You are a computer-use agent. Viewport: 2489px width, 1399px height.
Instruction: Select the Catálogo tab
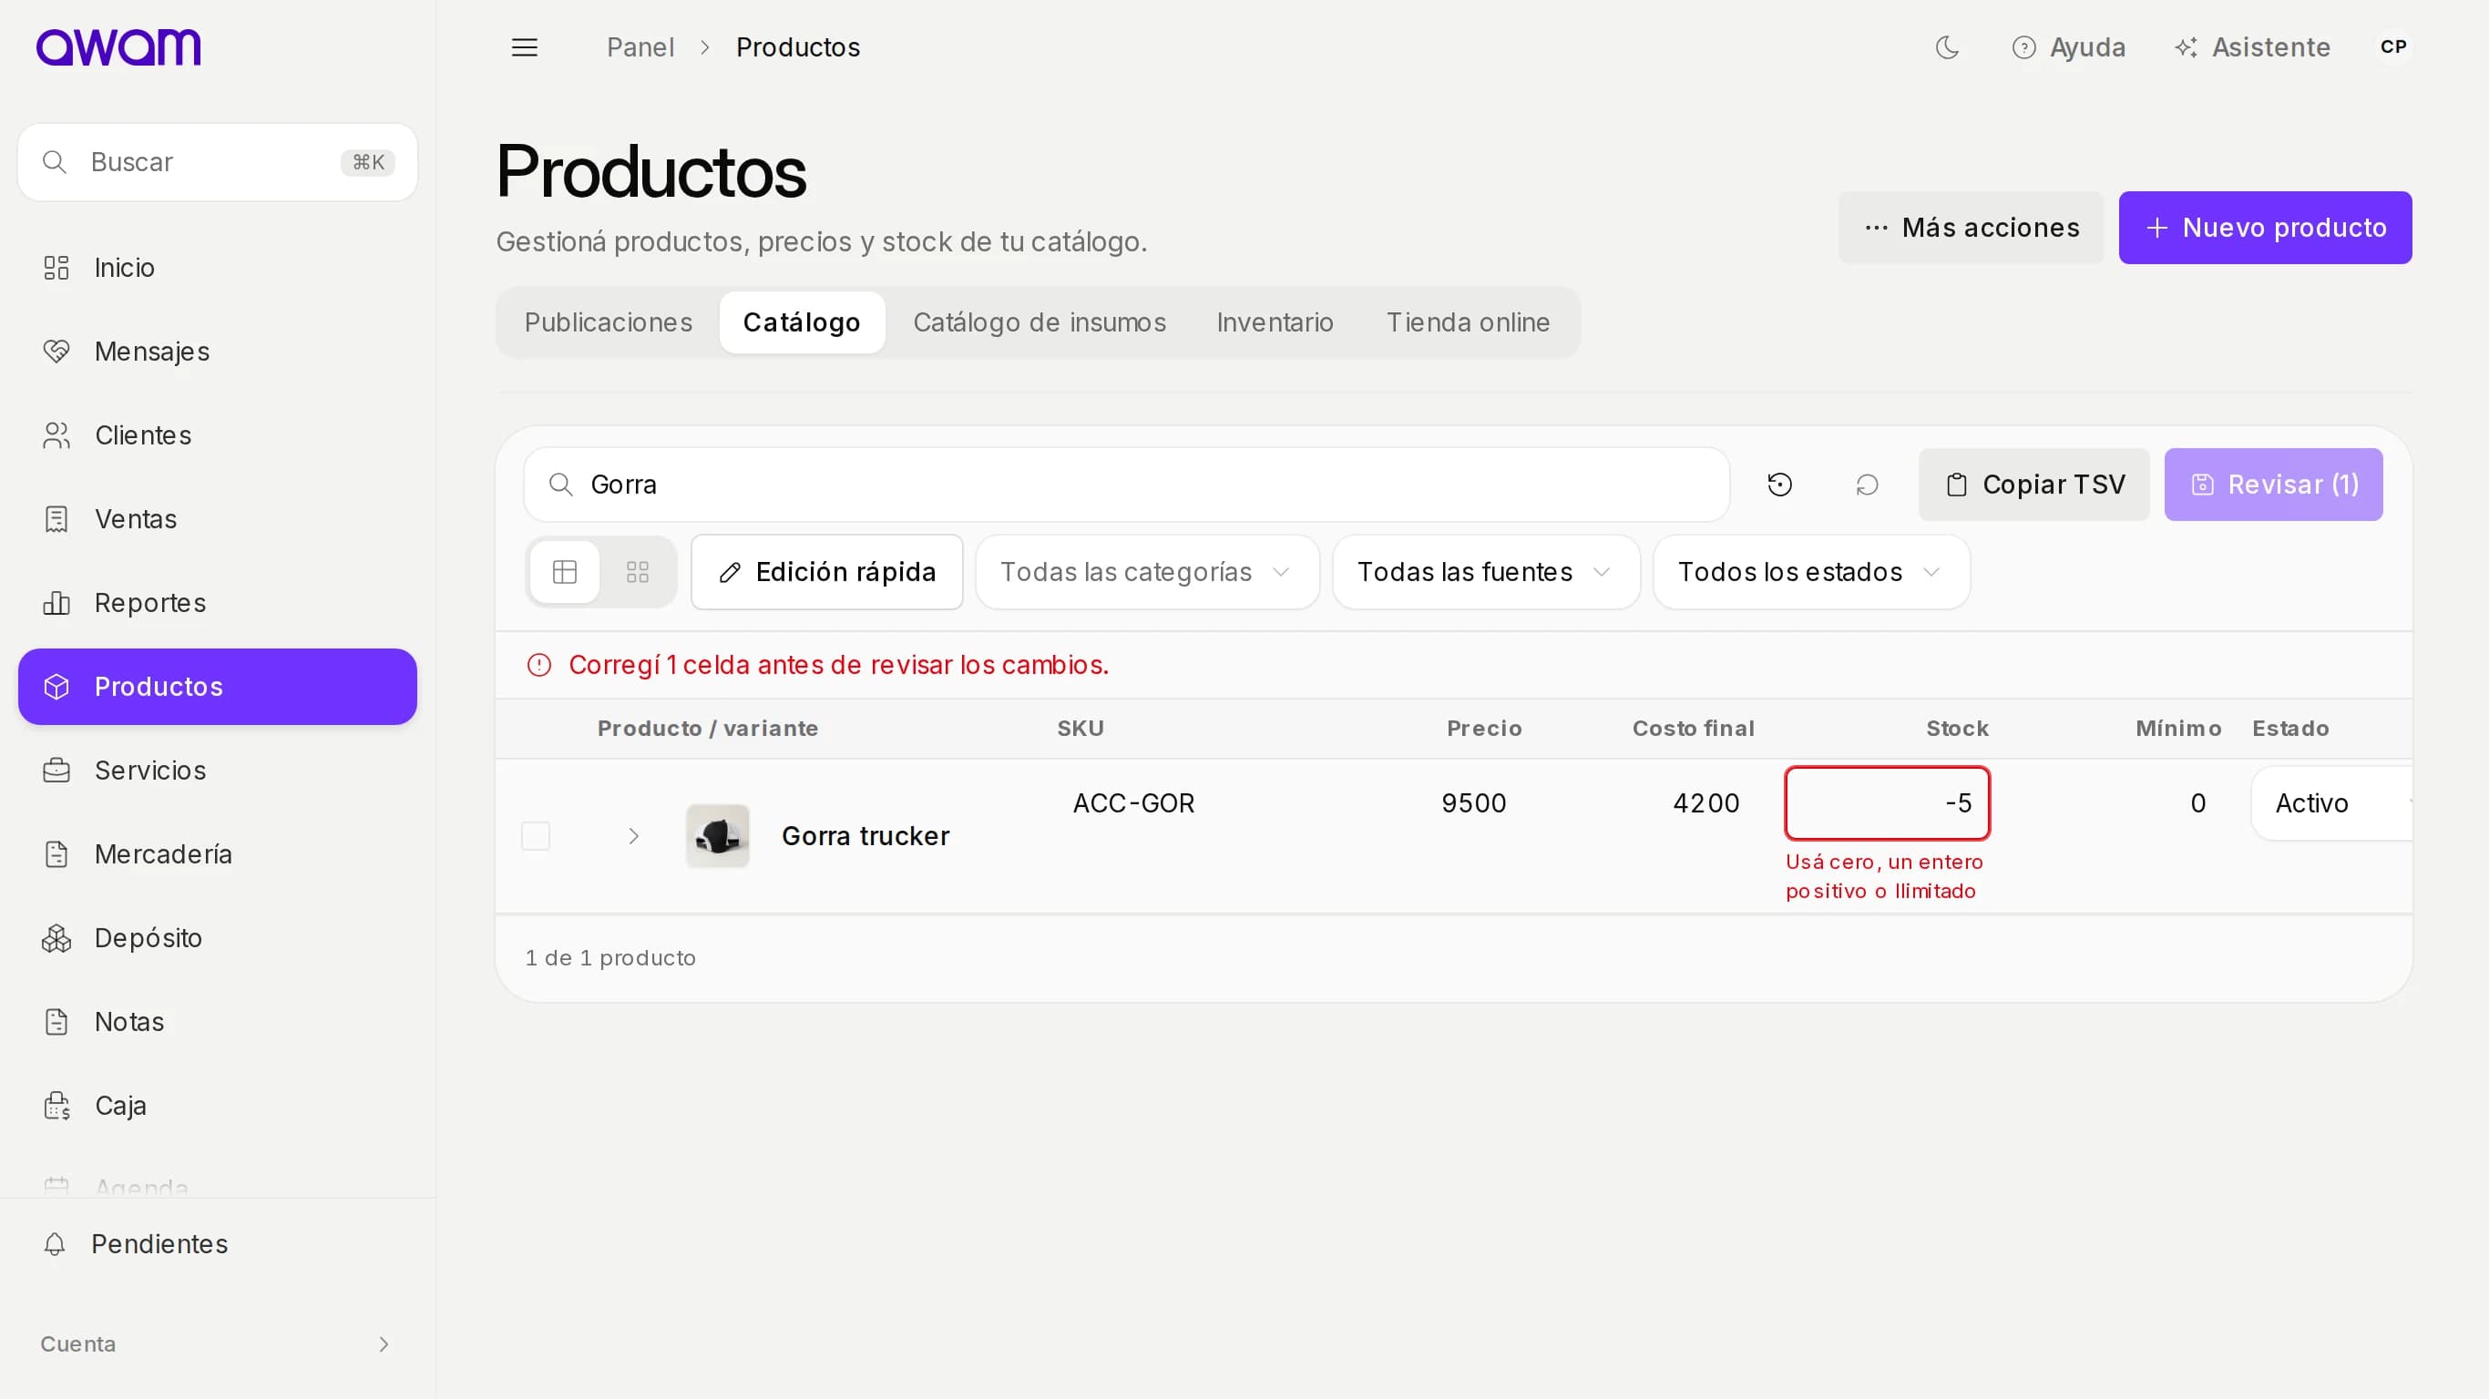pyautogui.click(x=802, y=322)
